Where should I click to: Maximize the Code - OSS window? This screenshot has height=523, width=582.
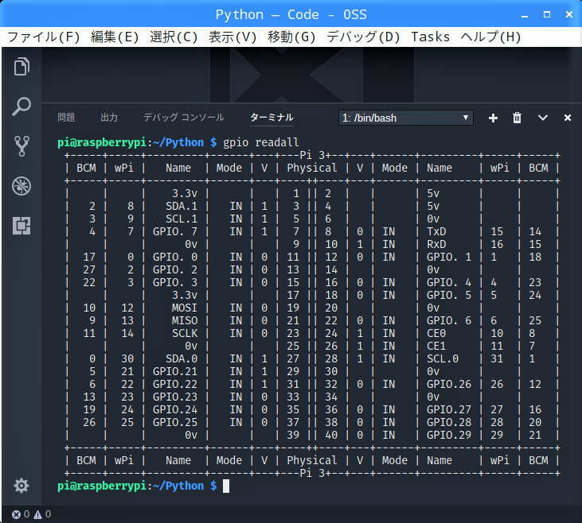547,14
